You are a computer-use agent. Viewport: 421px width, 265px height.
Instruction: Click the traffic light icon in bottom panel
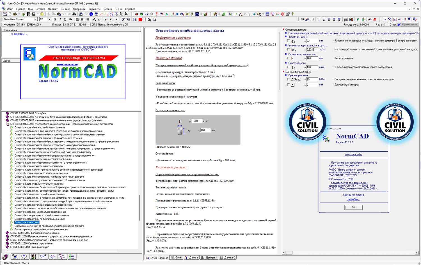(34, 257)
